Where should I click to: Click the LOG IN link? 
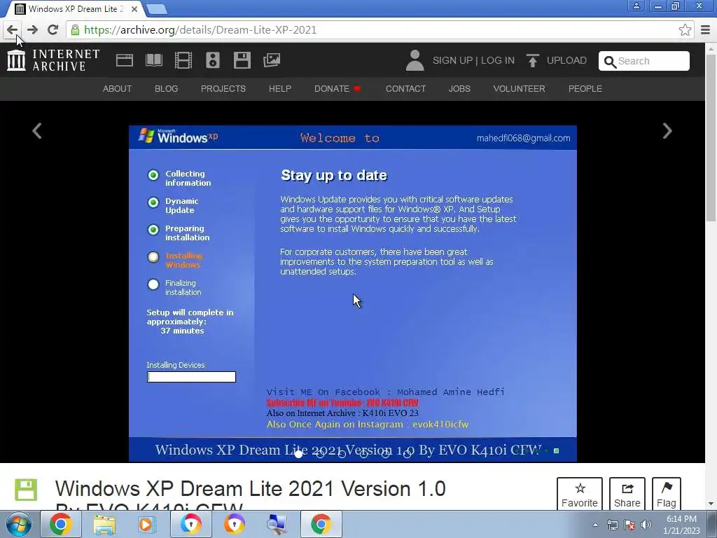(498, 60)
